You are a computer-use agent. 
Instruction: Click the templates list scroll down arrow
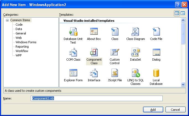point(183,85)
